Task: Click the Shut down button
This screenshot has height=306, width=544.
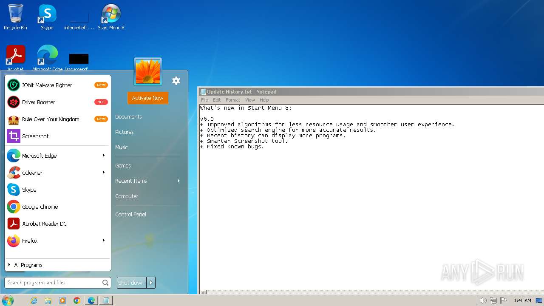Action: (132, 283)
